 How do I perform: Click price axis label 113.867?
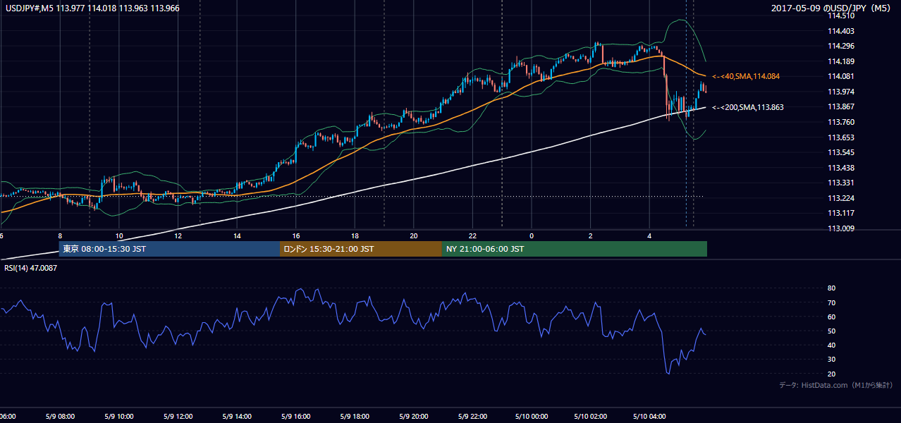tap(841, 107)
